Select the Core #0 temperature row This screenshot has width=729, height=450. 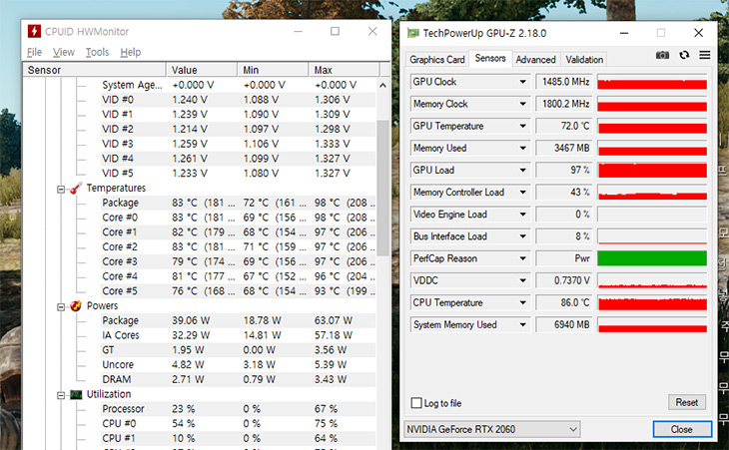tap(238, 218)
